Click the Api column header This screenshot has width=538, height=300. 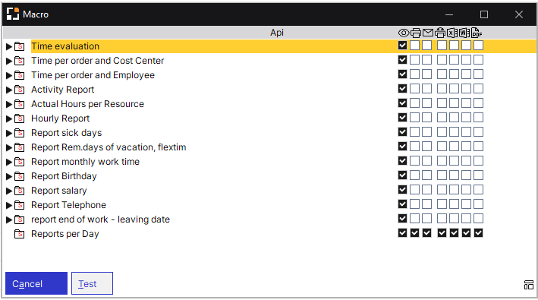tap(276, 33)
